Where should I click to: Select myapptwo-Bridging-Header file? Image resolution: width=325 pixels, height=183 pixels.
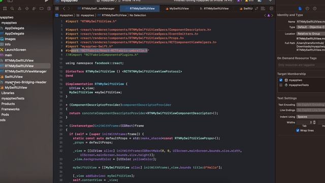[x=25, y=82]
